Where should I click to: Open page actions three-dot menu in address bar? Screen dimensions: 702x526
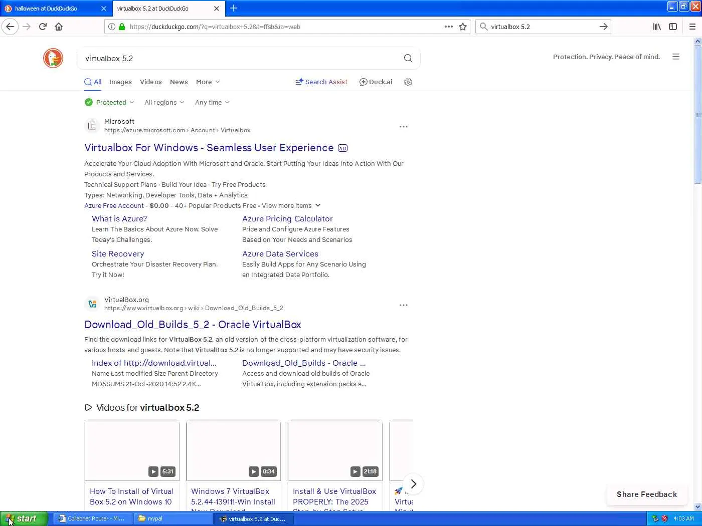point(449,27)
